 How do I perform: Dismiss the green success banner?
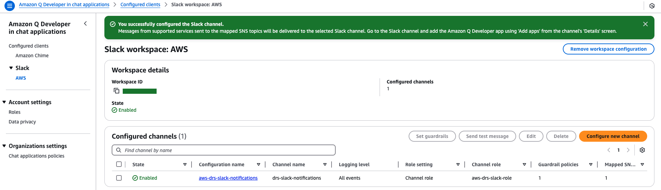tap(645, 24)
